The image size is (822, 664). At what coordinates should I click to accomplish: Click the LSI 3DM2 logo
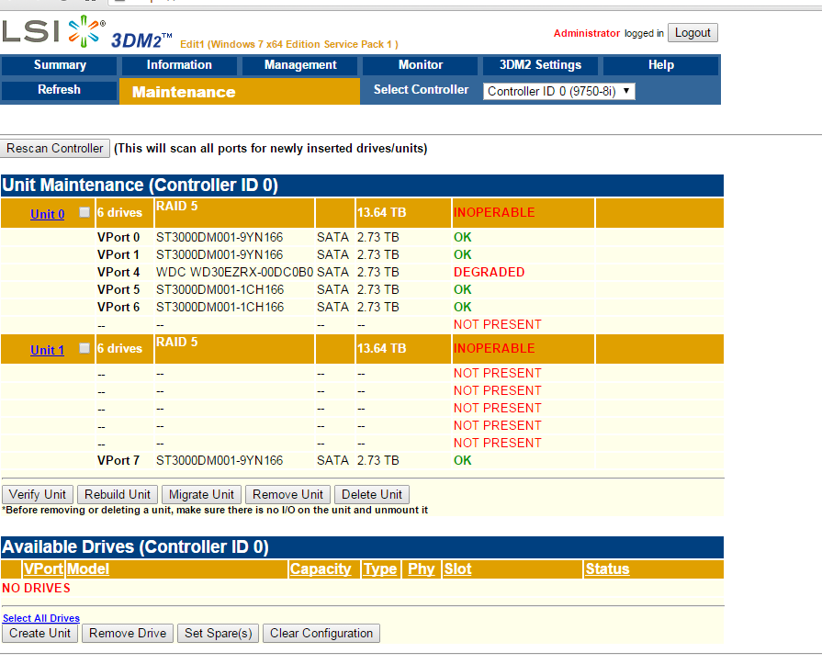tap(87, 33)
